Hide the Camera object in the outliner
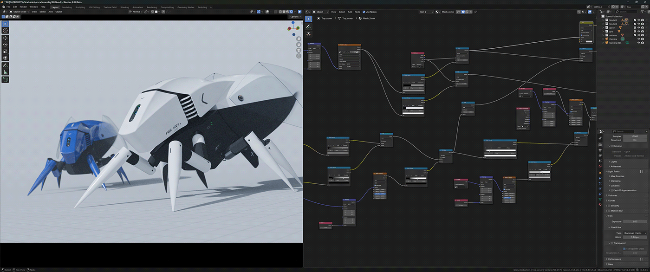The image size is (650, 272). [x=639, y=39]
